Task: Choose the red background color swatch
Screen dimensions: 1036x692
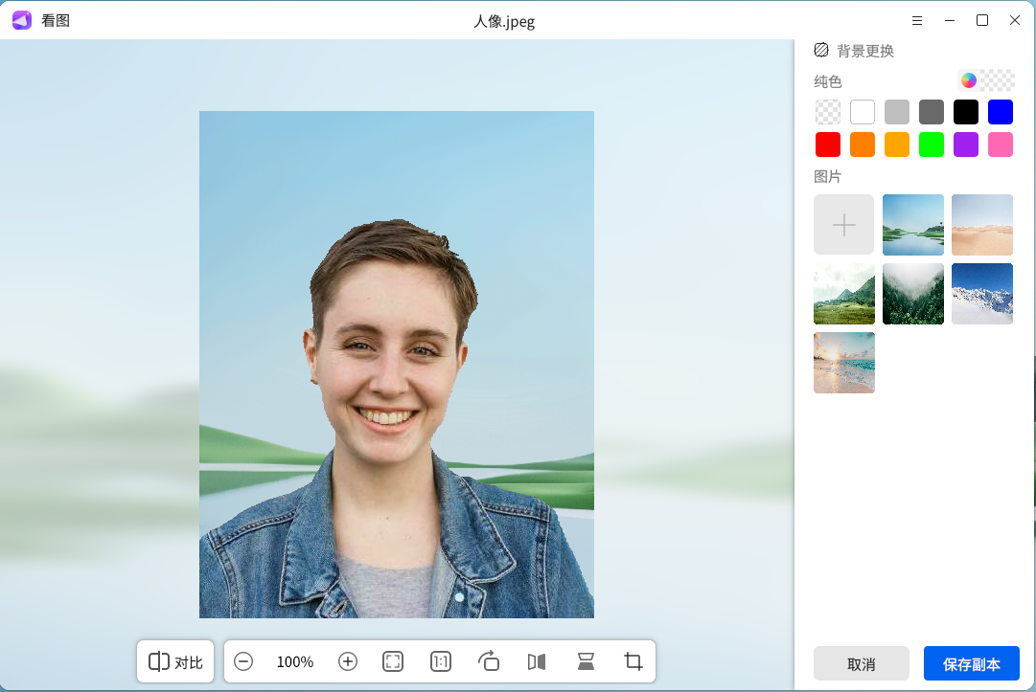Action: (828, 145)
